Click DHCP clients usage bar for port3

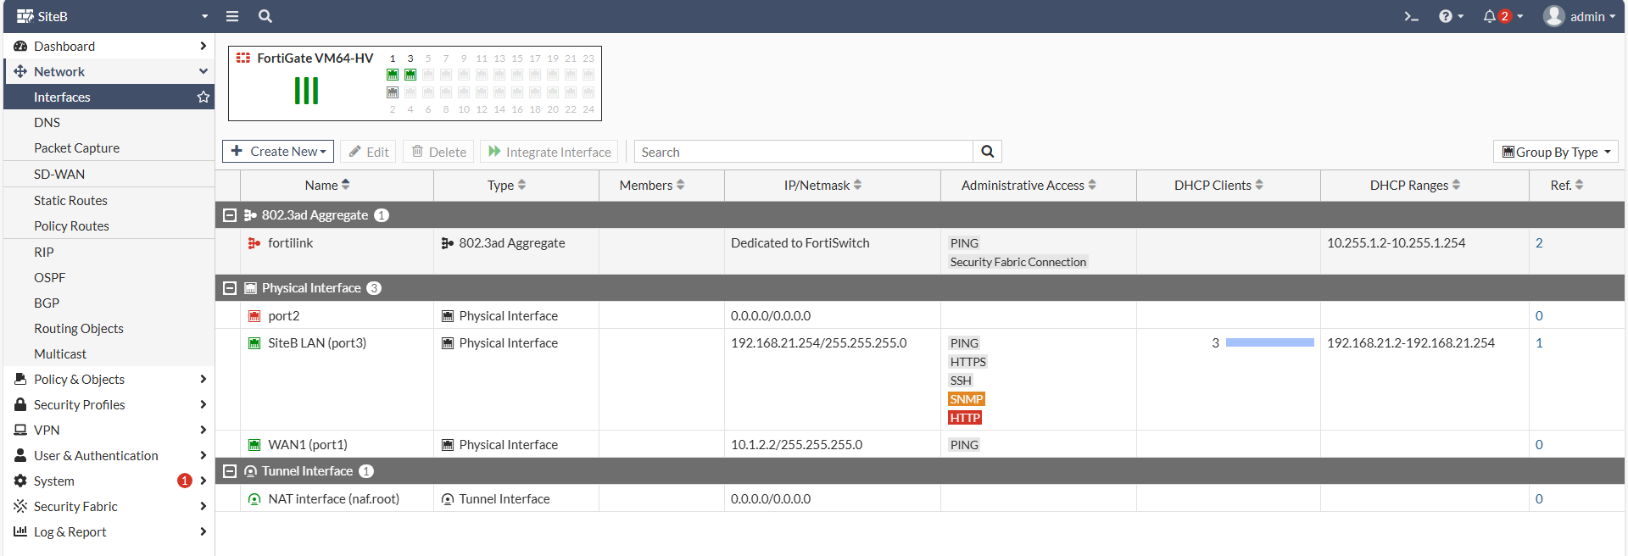click(x=1270, y=342)
